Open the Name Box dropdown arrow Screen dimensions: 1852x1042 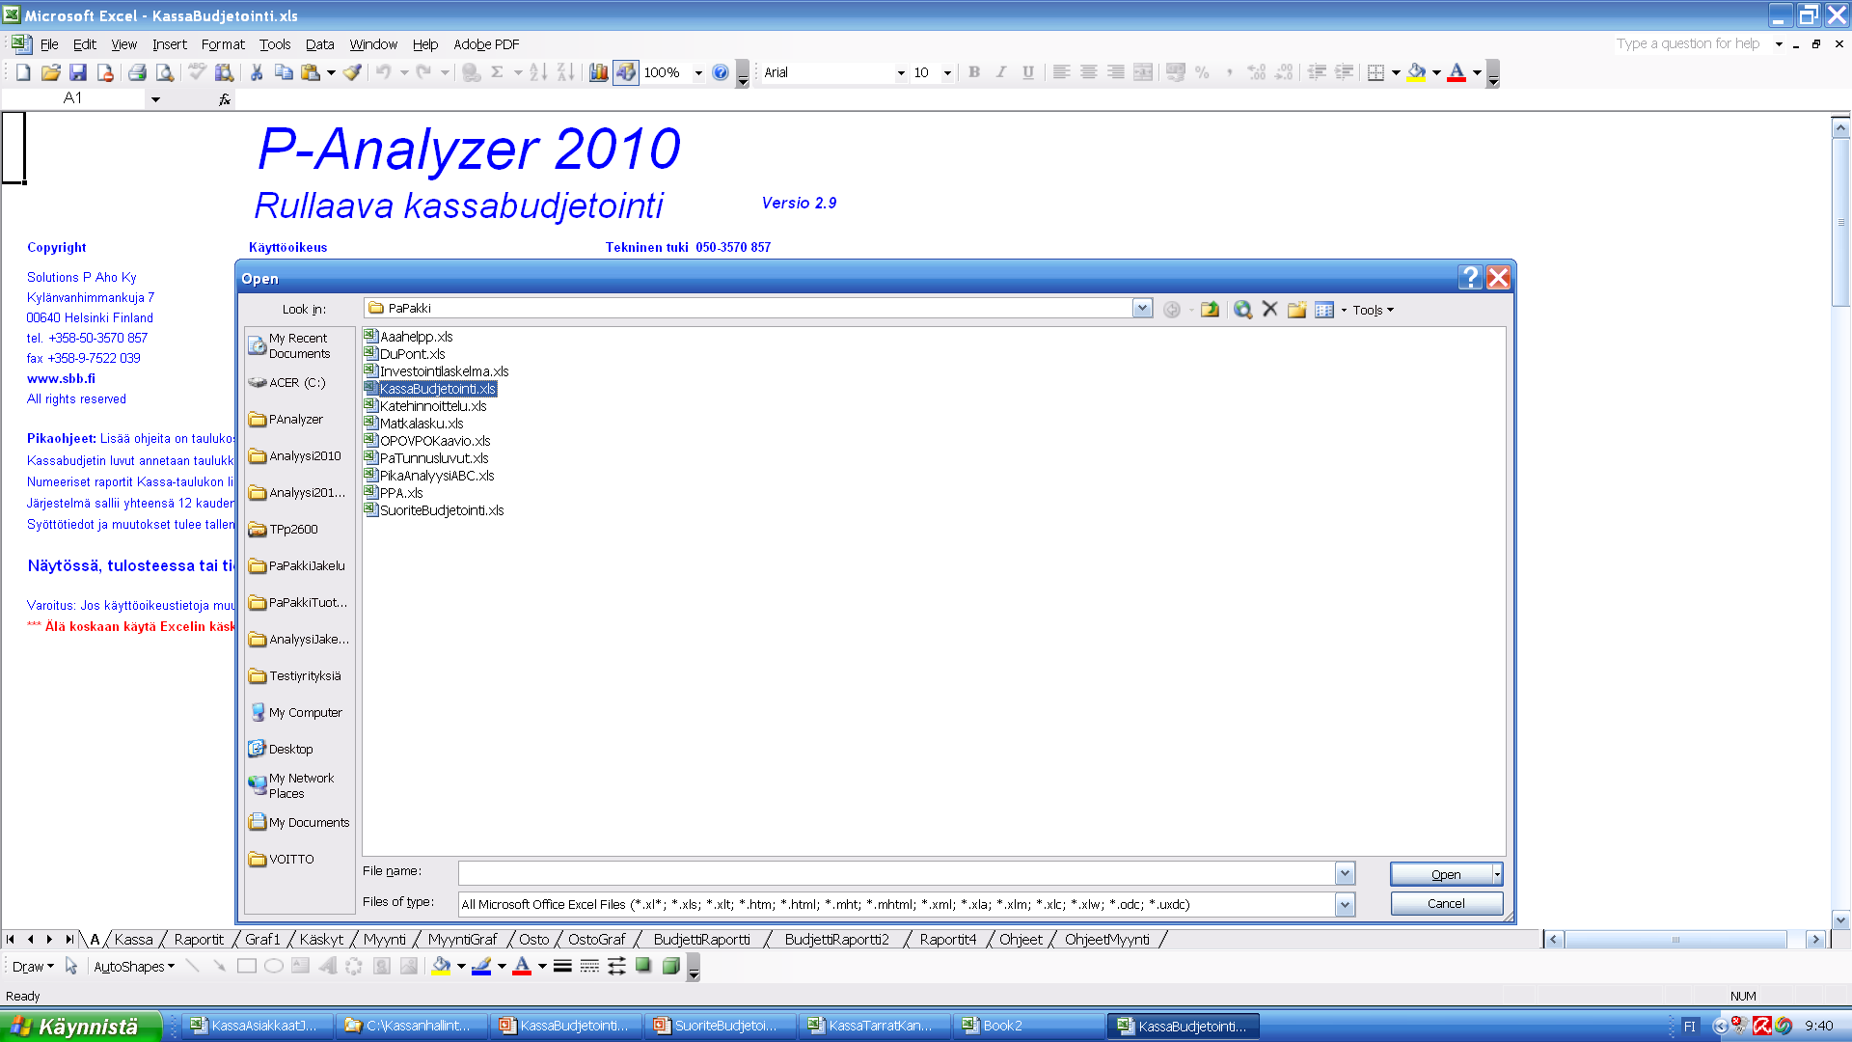coord(154,98)
